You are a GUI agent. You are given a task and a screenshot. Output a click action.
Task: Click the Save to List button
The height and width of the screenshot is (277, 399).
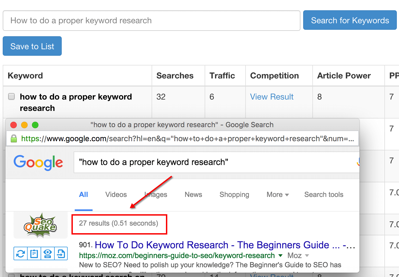tap(32, 46)
